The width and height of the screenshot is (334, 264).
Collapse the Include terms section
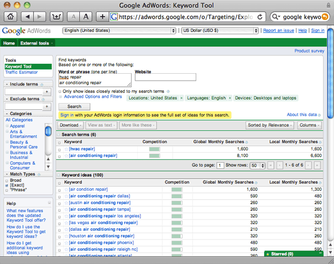7,84
